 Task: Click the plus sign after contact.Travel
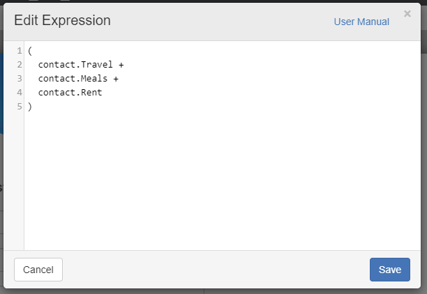[121, 65]
